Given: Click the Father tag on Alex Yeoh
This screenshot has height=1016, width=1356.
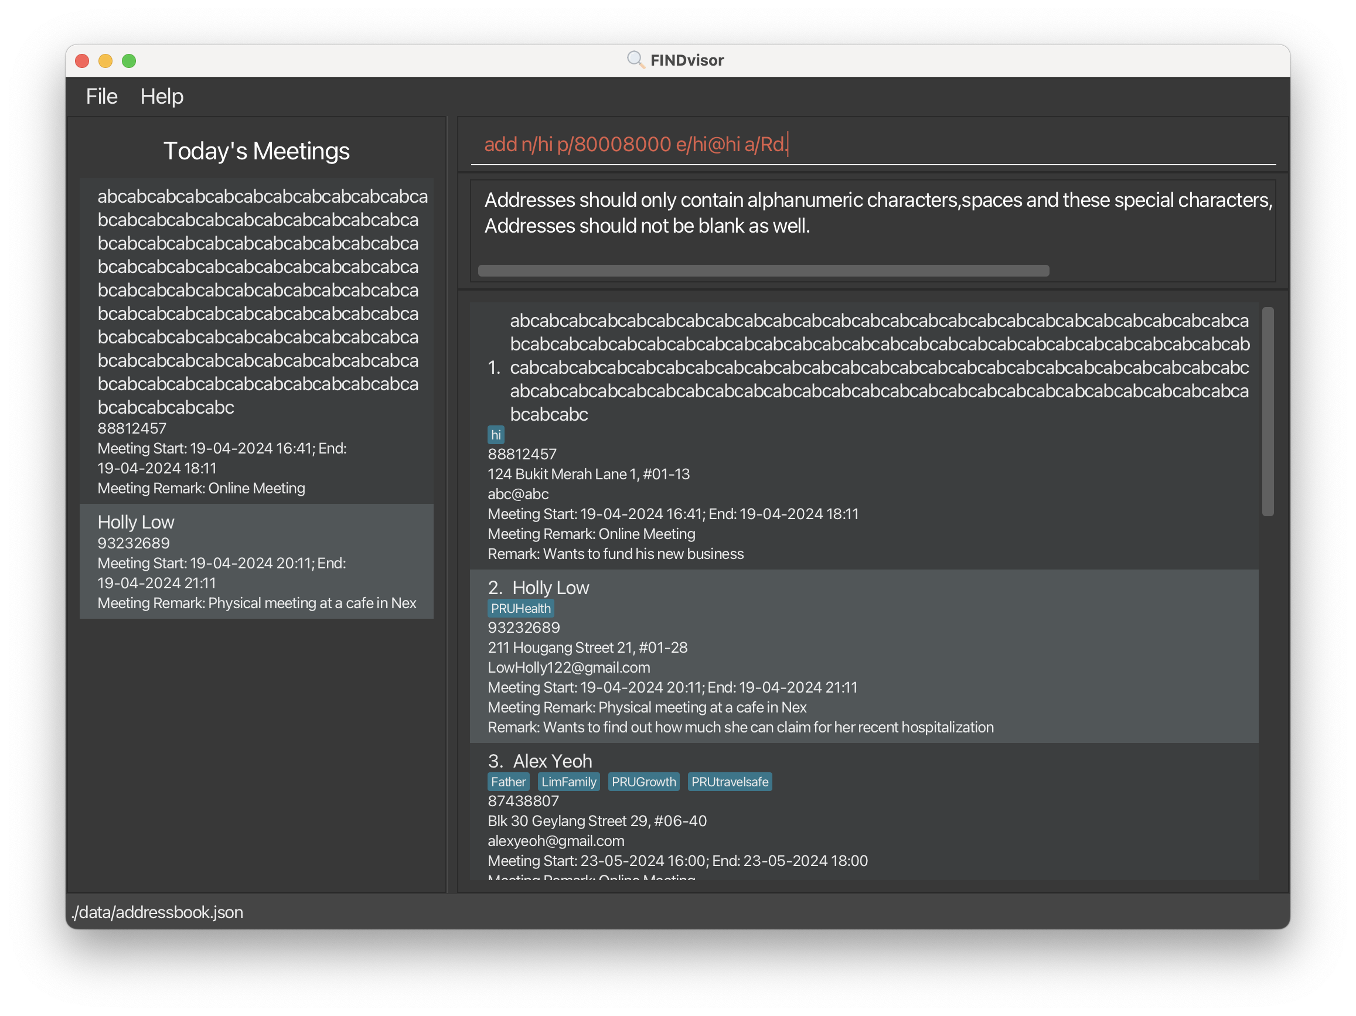Looking at the screenshot, I should [507, 782].
